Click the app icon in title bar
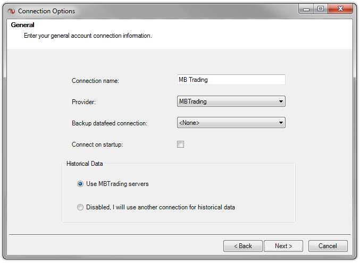The image size is (360, 263). 11,11
